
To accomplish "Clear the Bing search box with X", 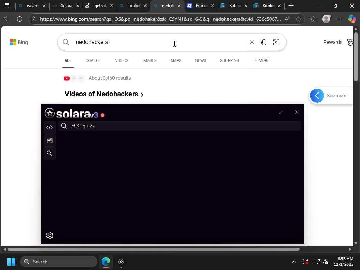I will [252, 42].
